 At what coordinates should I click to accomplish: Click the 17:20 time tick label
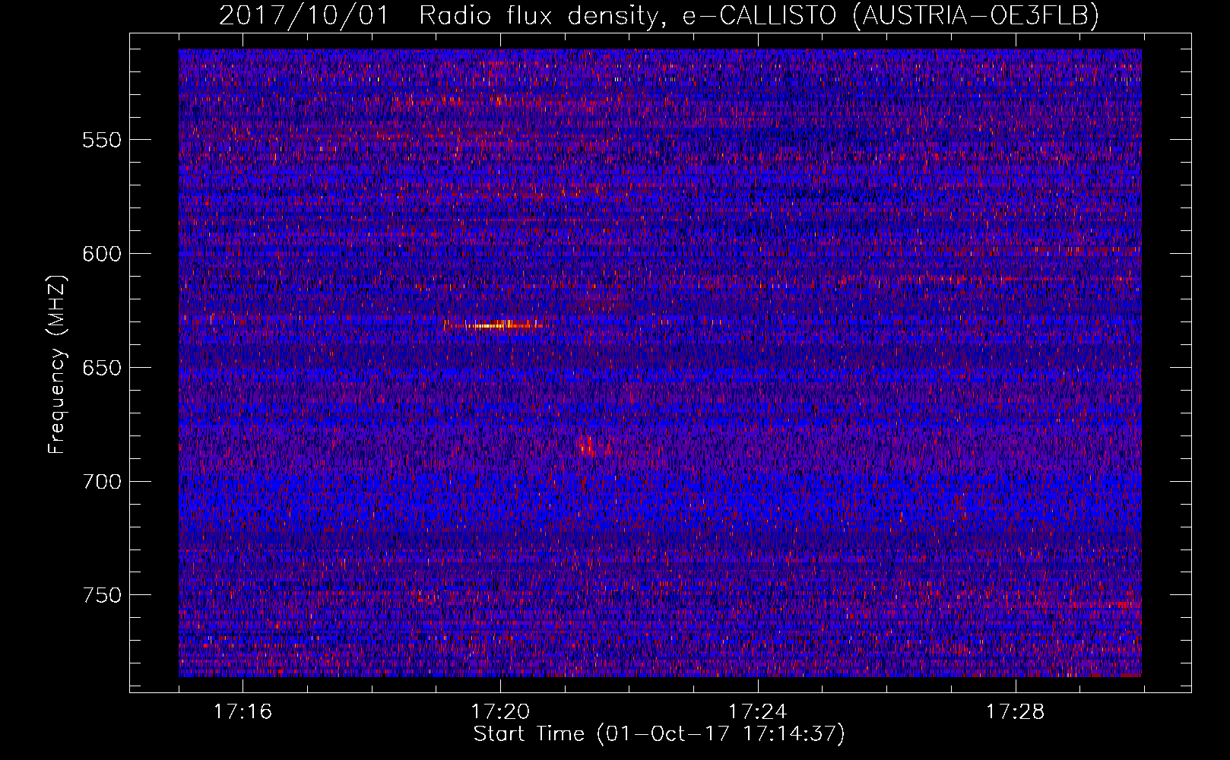(x=500, y=712)
